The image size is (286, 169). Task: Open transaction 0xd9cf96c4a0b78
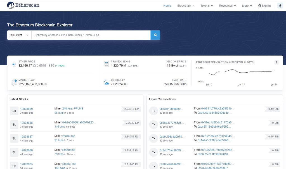click(x=172, y=137)
